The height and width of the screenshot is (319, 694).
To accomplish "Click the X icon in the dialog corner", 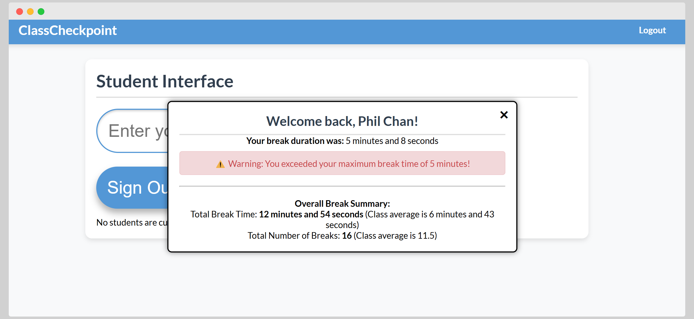I will click(x=504, y=115).
